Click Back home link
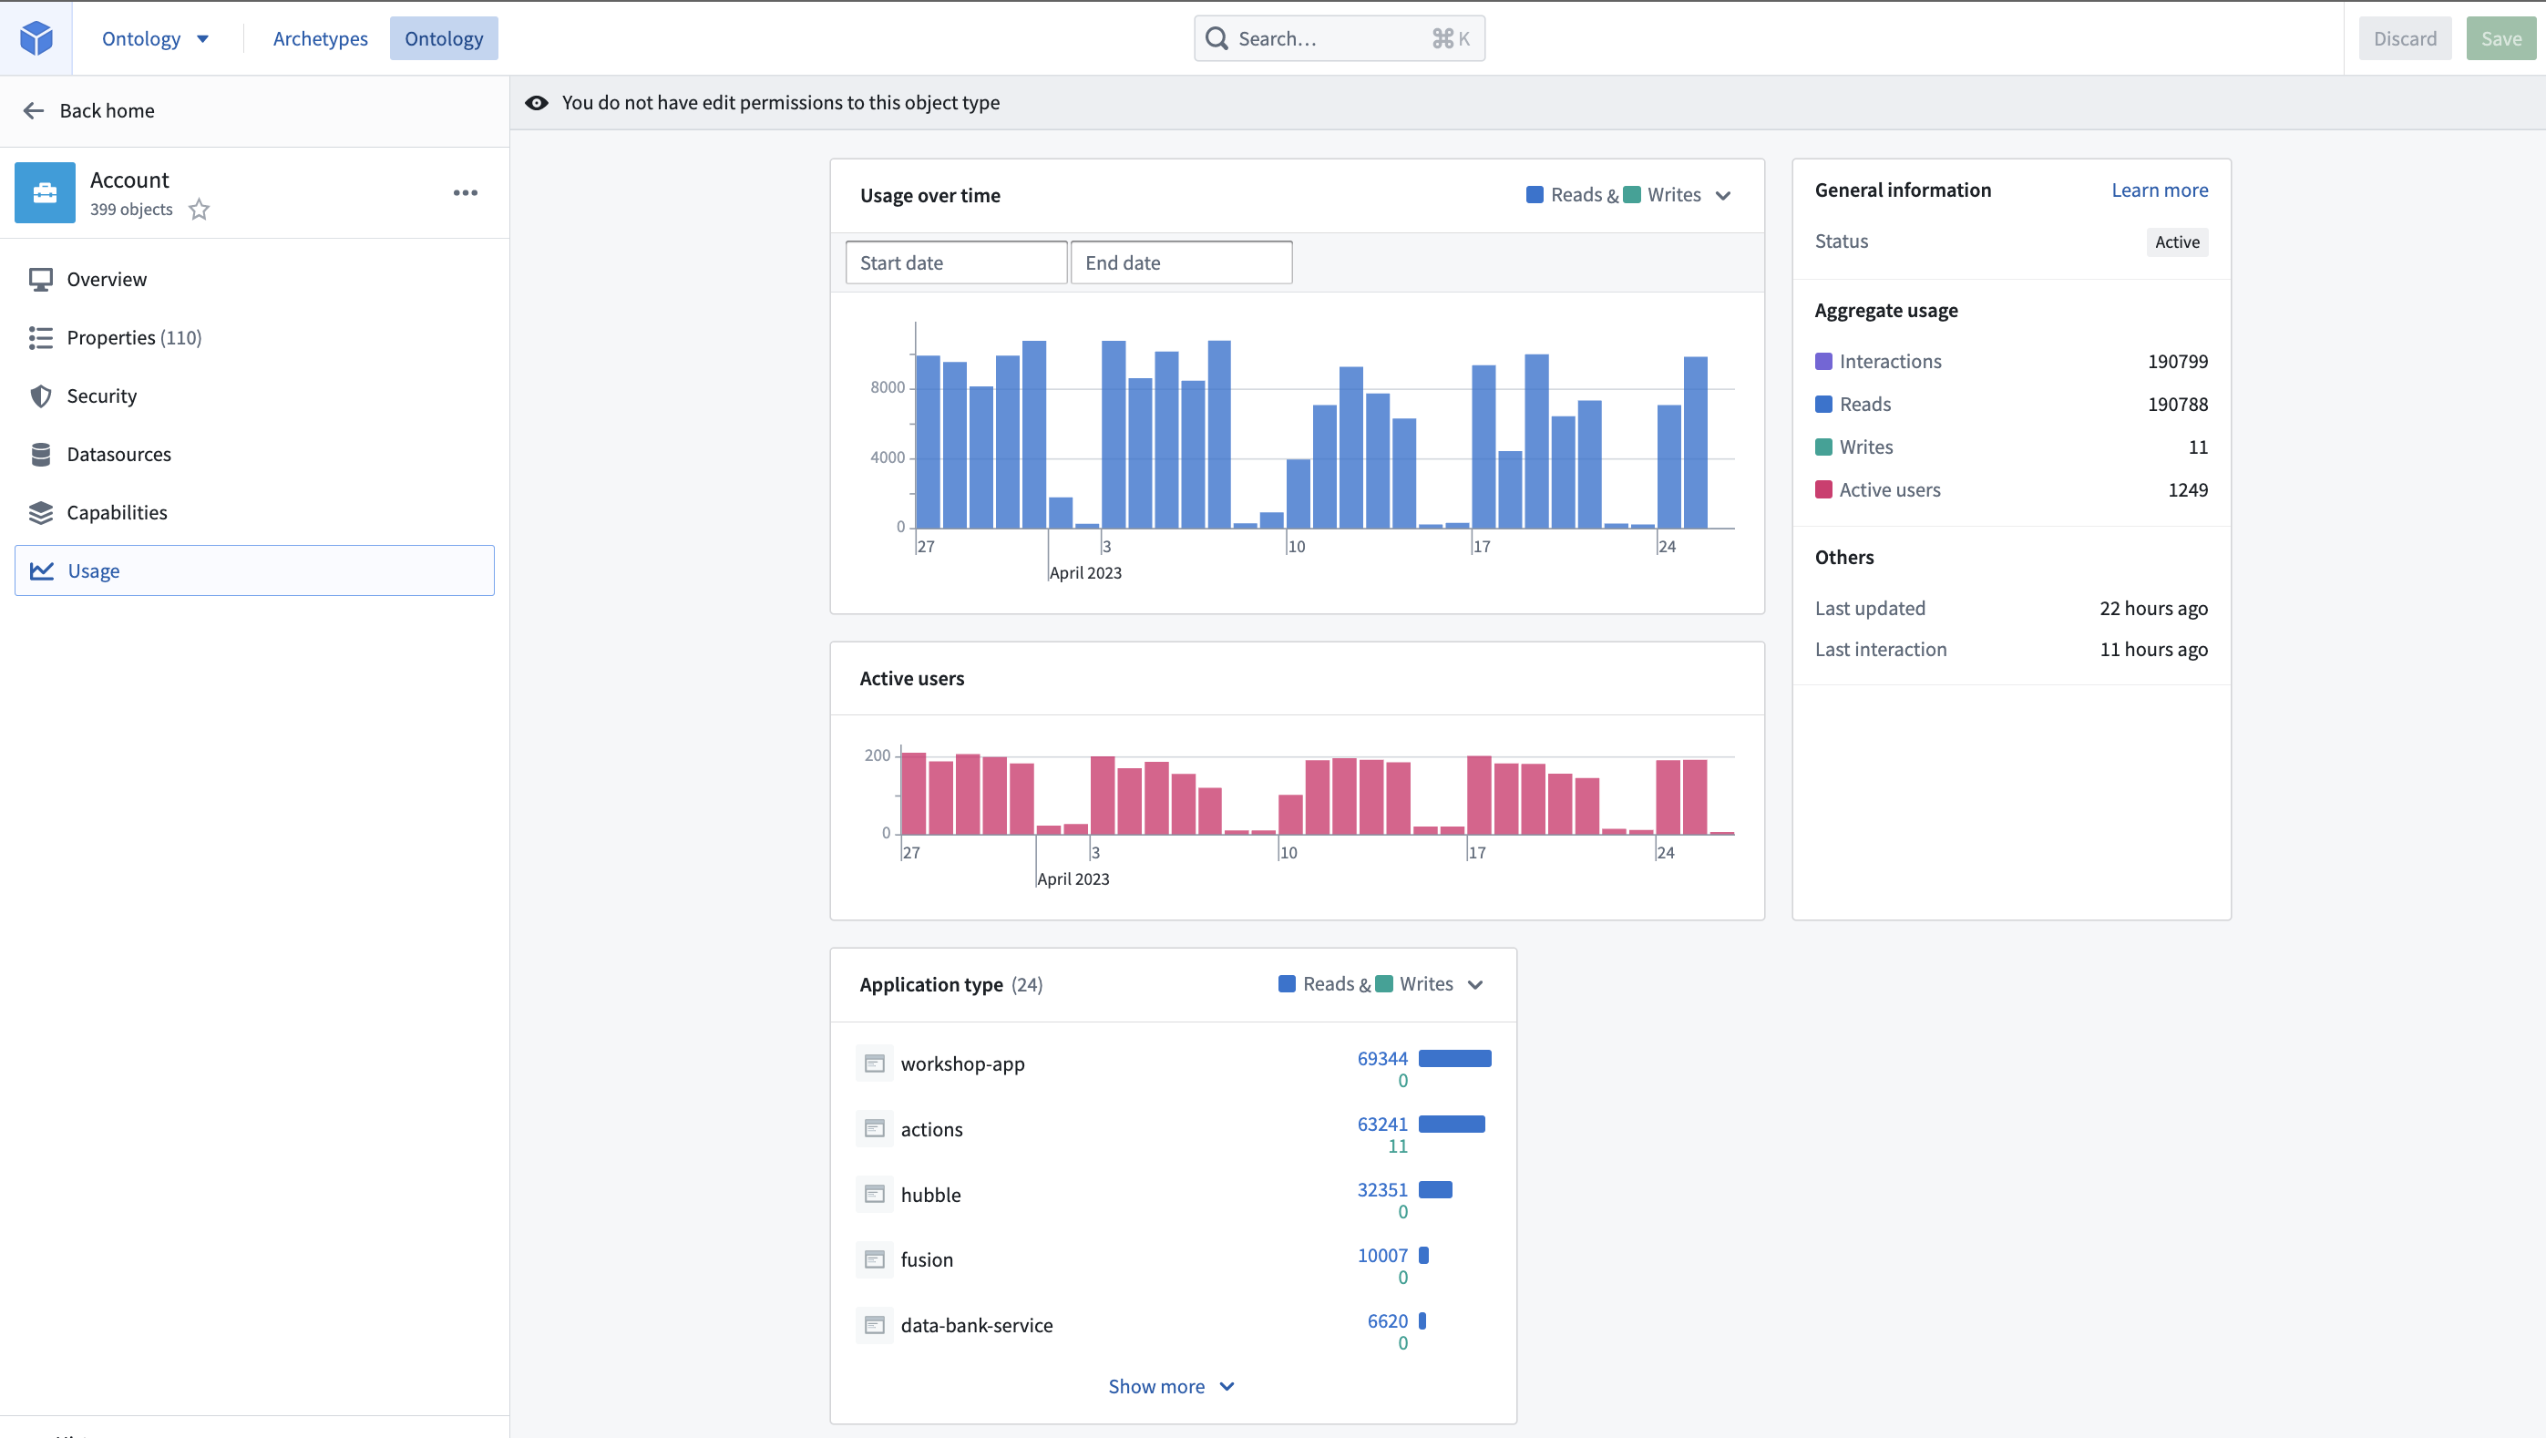This screenshot has height=1438, width=2546. tap(107, 110)
